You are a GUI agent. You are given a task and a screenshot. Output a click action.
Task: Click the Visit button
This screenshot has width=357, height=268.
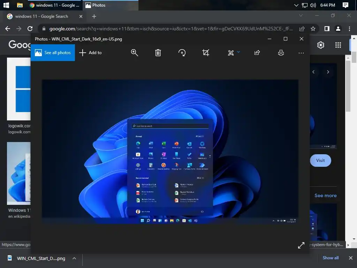pyautogui.click(x=320, y=161)
